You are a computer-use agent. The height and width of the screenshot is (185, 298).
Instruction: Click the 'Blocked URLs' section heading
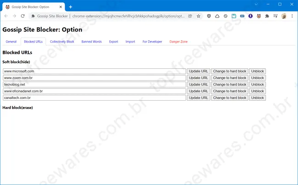(x=17, y=52)
